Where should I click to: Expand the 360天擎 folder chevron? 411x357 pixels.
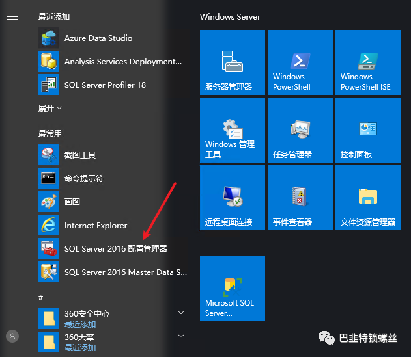point(181,336)
